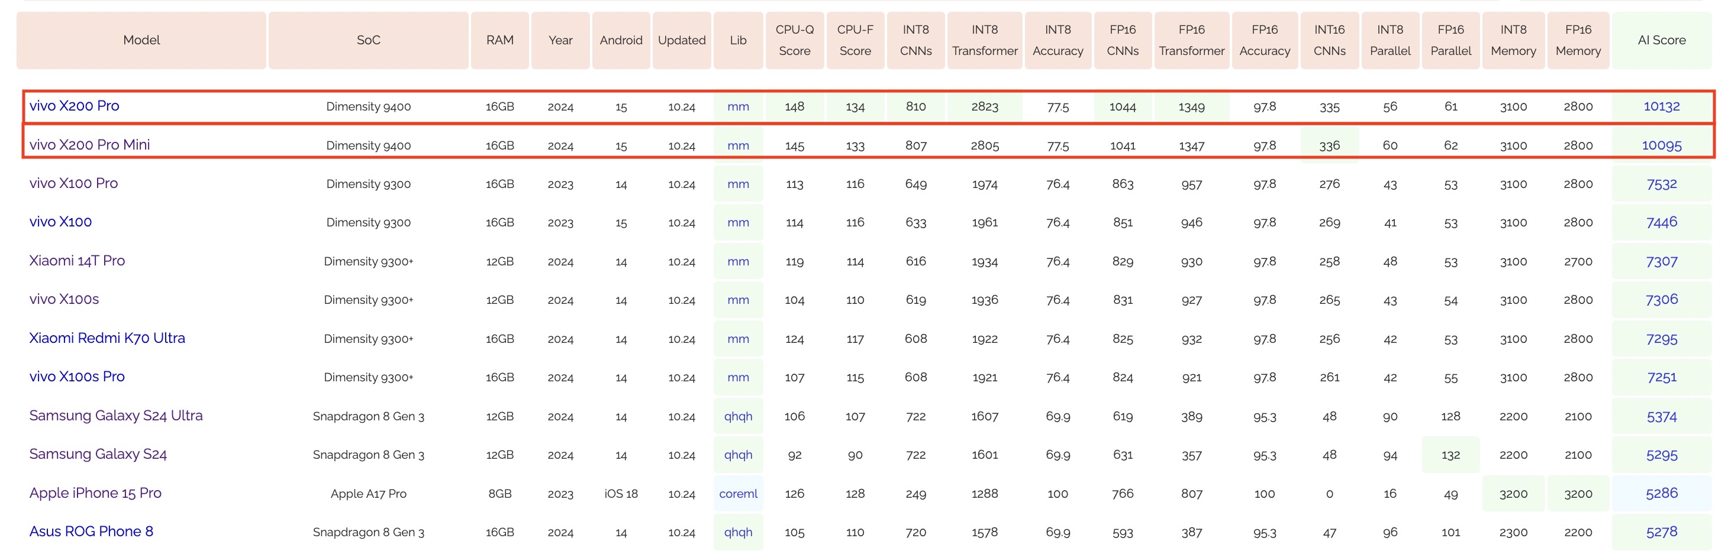Sort table by the SoC column header
The image size is (1728, 551).
pyautogui.click(x=368, y=40)
